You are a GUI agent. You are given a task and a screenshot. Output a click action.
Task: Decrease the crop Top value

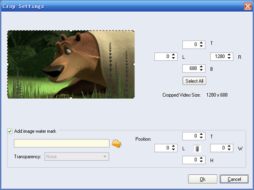click(x=201, y=46)
